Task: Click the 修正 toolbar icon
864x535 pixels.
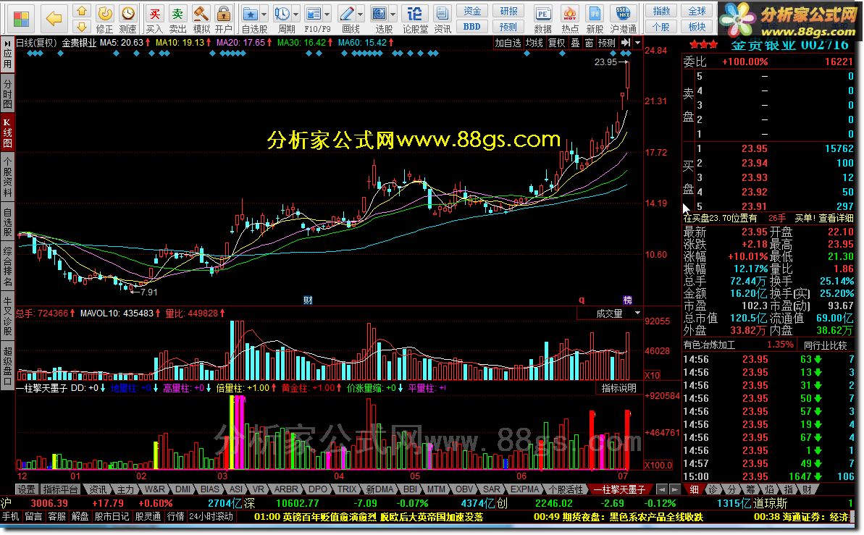Action: point(105,19)
